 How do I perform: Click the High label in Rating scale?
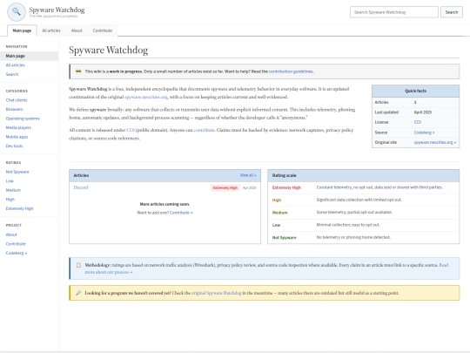click(277, 200)
